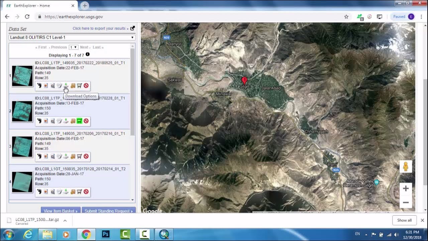Zoom in on the map
The image size is (428, 241).
click(x=406, y=188)
